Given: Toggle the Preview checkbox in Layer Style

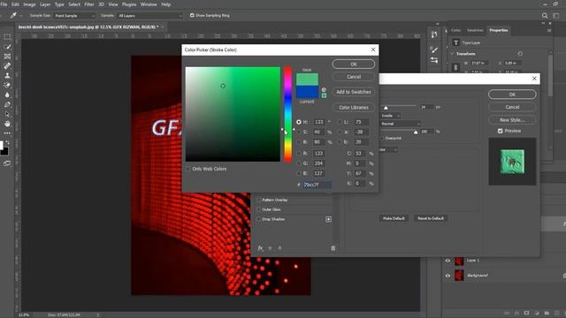Looking at the screenshot, I should coord(501,131).
